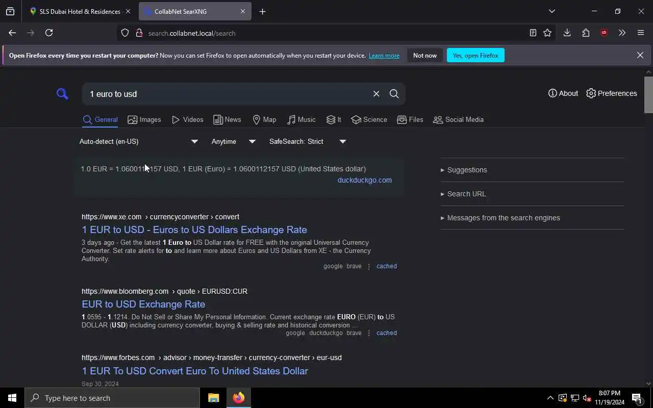Open the About page
Viewport: 653px width, 408px height.
click(x=563, y=93)
